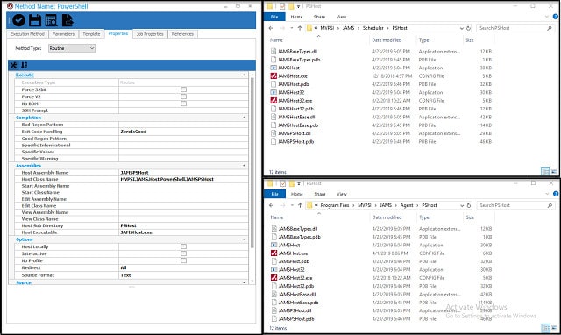561x335 pixels.
Task: Collapse the Completion category
Action: (244, 118)
